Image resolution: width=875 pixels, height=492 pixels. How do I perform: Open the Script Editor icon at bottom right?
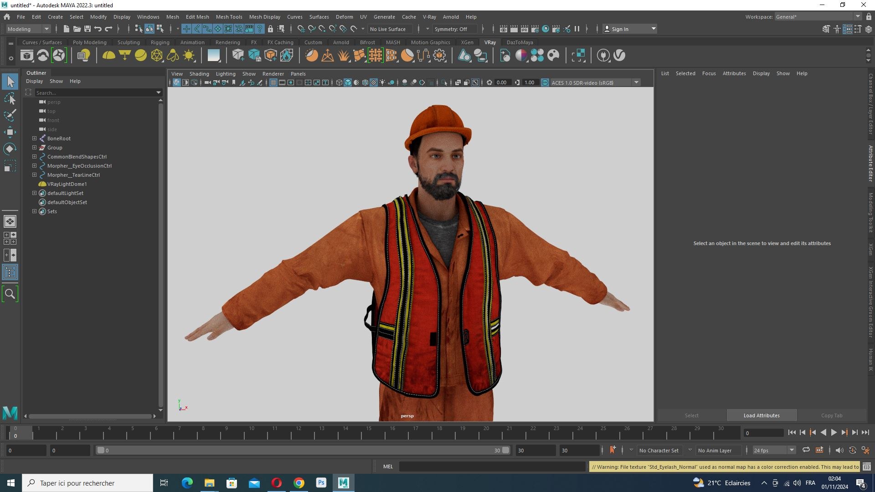[x=867, y=466]
